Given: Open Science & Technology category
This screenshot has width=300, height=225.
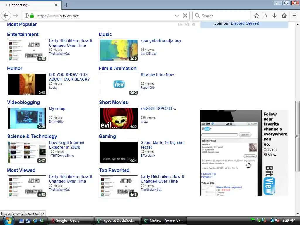Looking at the screenshot, I should point(32,136).
